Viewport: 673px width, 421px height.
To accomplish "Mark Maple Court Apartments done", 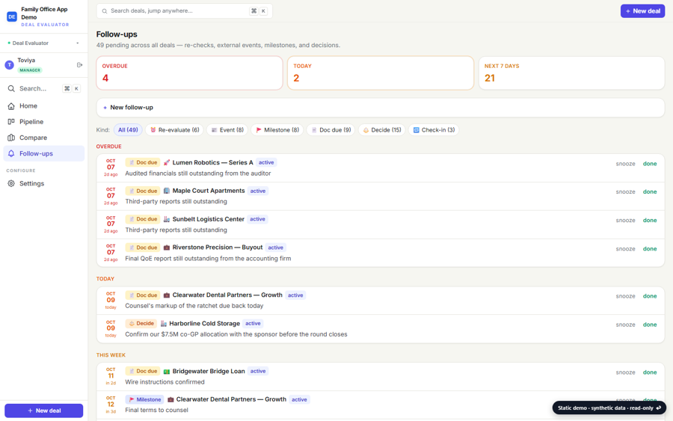I will pos(650,192).
